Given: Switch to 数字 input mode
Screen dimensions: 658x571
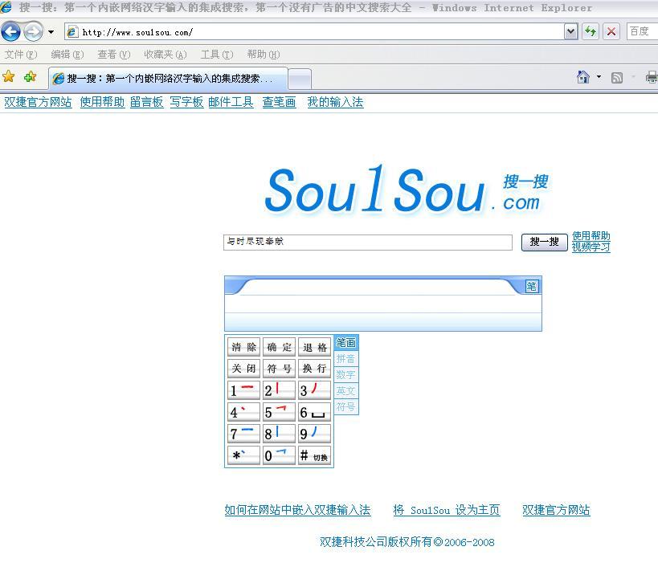Looking at the screenshot, I should pyautogui.click(x=345, y=375).
